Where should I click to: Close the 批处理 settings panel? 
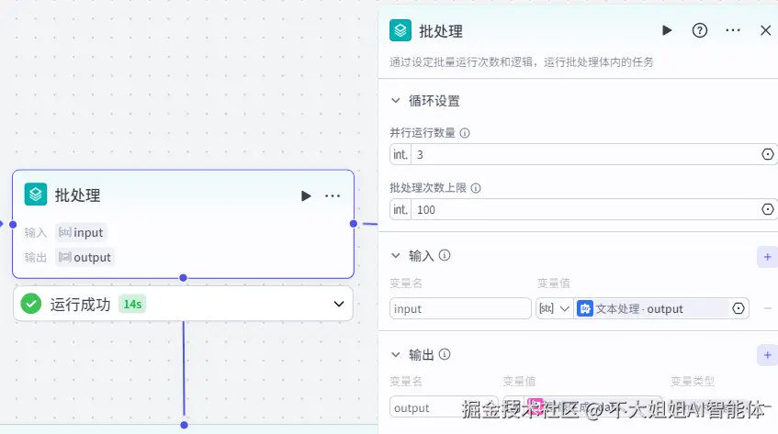[x=765, y=30]
